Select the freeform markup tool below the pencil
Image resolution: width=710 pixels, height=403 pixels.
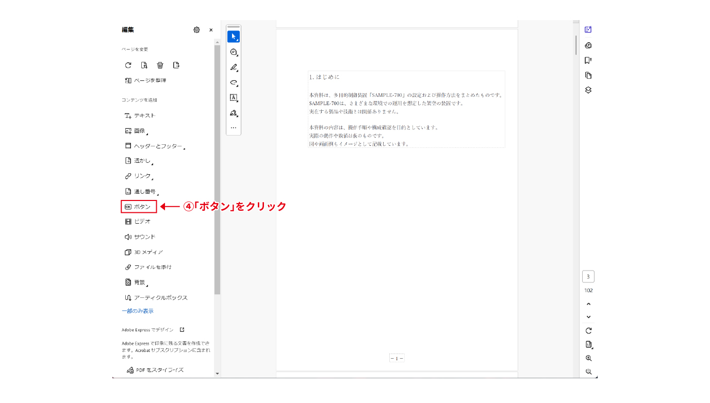tap(233, 82)
